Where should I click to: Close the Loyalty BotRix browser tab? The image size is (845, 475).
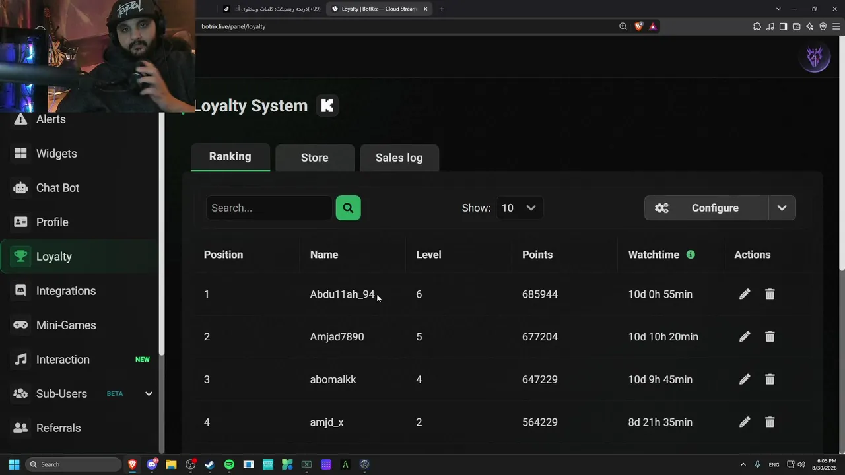426,9
